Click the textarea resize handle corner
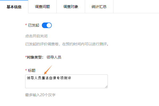Viewport: 159px width, 106px height. [106, 87]
